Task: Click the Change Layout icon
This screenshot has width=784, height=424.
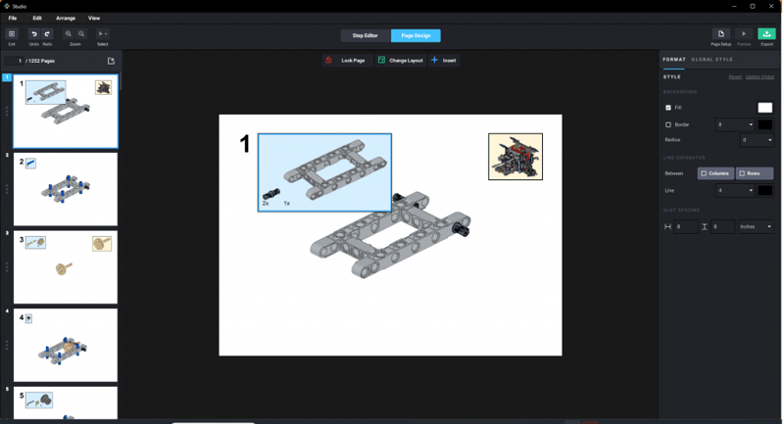Action: pos(381,60)
